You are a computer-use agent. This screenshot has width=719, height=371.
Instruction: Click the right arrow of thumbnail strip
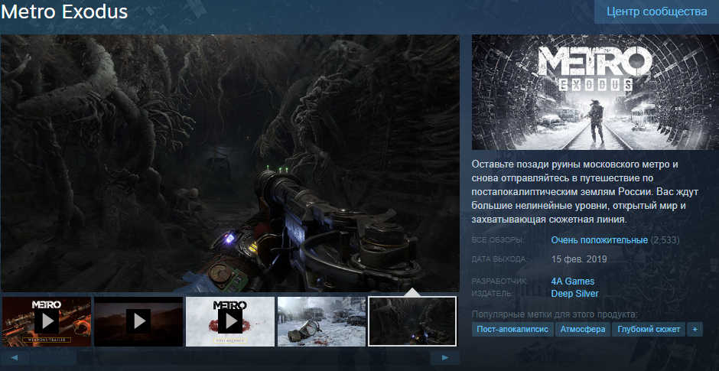pos(445,358)
